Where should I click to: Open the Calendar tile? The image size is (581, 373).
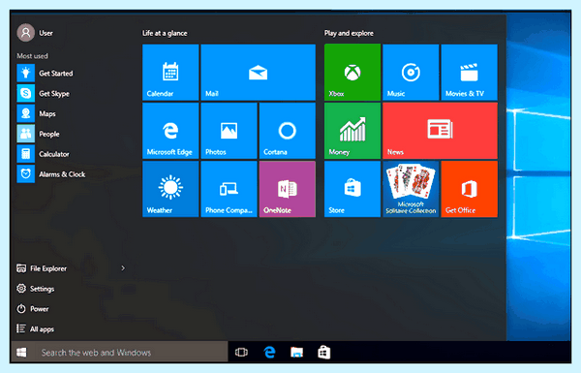pos(170,73)
